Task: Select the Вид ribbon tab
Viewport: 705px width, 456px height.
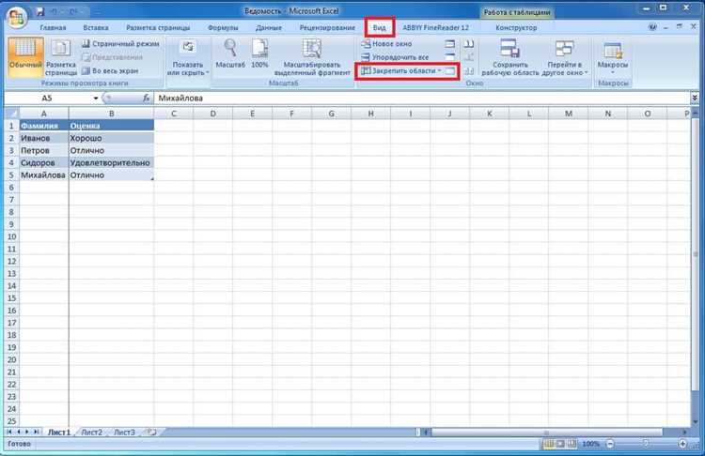Action: coord(380,28)
